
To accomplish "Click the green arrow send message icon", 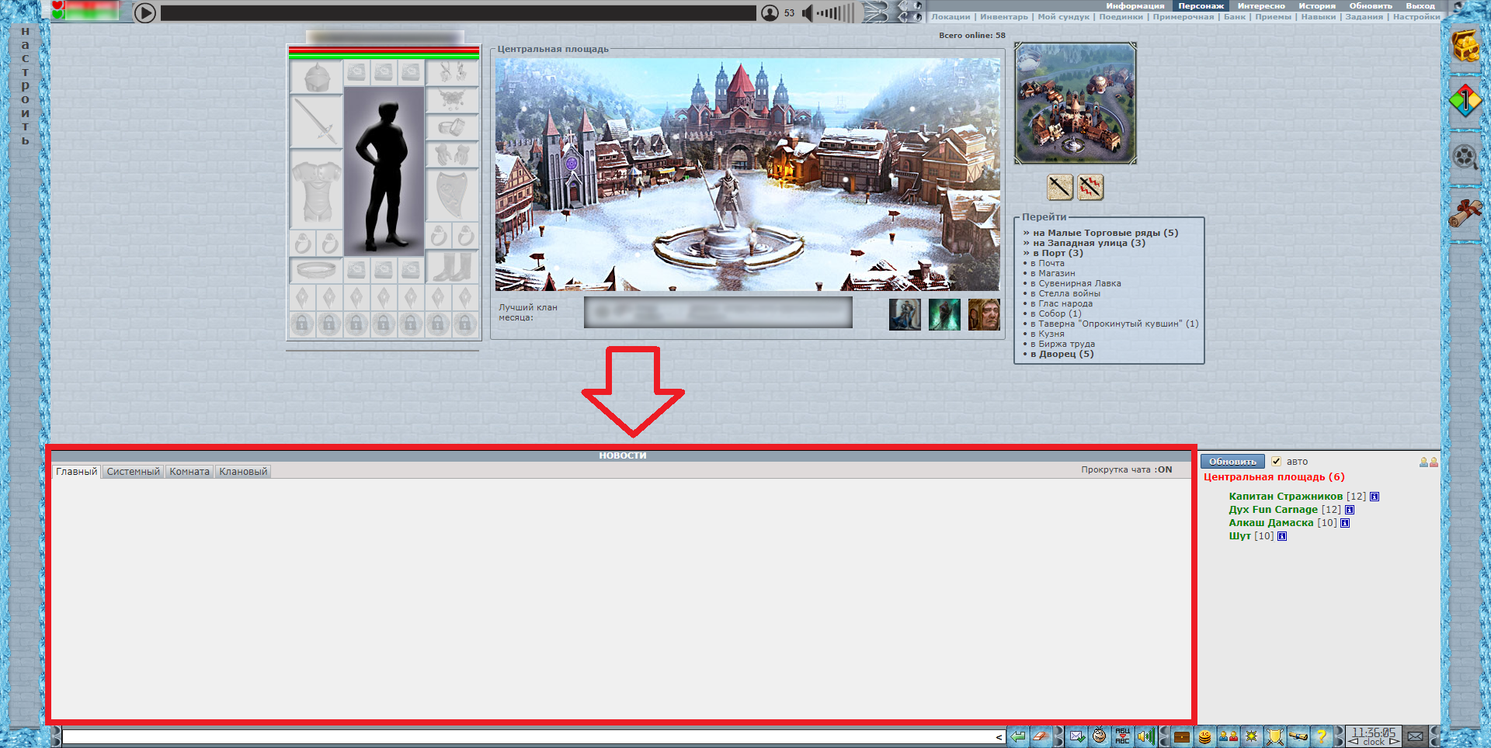I will tap(1018, 736).
